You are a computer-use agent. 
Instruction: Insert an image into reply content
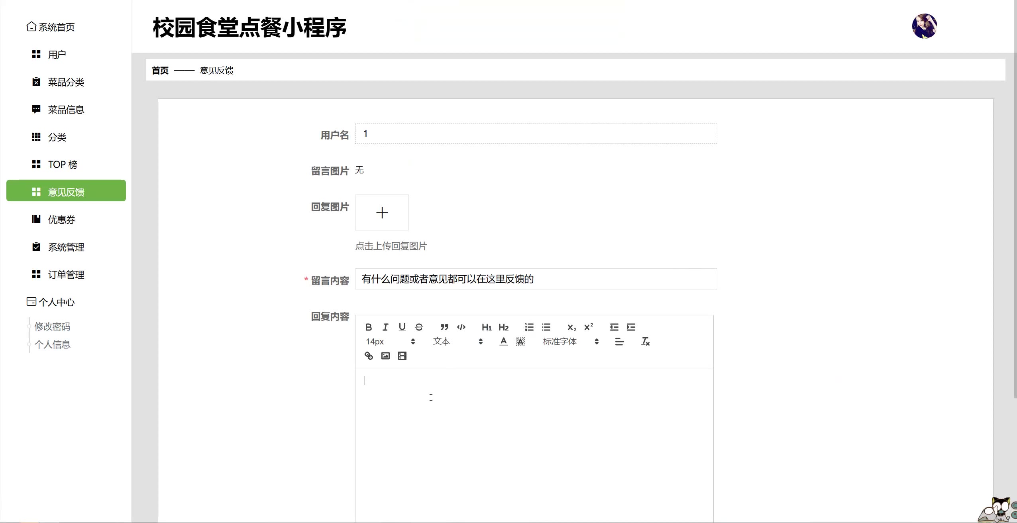coord(385,356)
